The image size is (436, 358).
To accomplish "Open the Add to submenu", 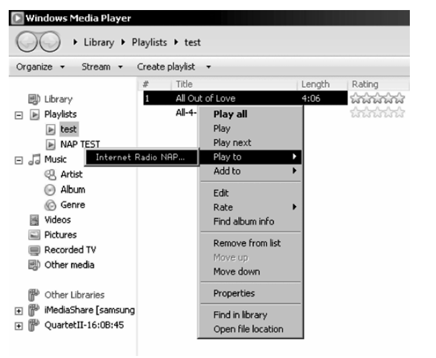I will tap(250, 171).
